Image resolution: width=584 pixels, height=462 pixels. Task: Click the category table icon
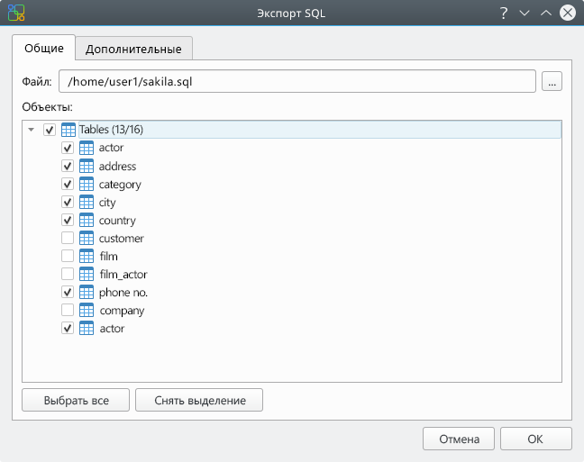click(x=87, y=184)
